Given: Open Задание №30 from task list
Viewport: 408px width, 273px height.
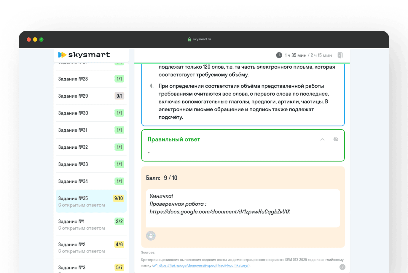Looking at the screenshot, I should tap(91, 113).
